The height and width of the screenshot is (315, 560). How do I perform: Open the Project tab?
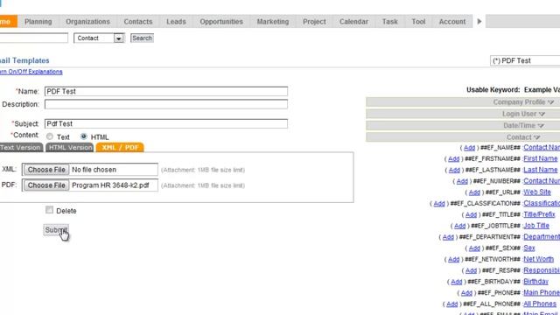(x=314, y=21)
